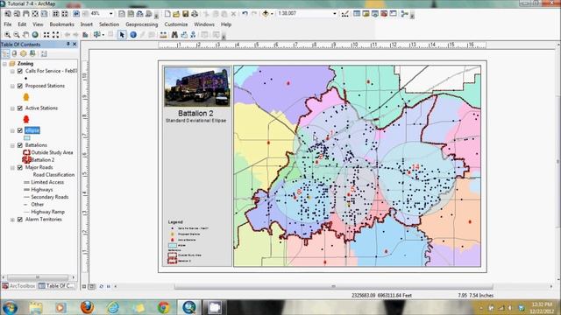Open the Catalog window icon
Screen dimensions: 561x315
point(366,14)
